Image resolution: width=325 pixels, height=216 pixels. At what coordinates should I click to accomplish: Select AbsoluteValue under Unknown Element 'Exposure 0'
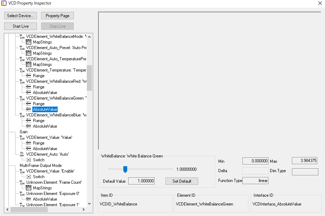[45, 199]
